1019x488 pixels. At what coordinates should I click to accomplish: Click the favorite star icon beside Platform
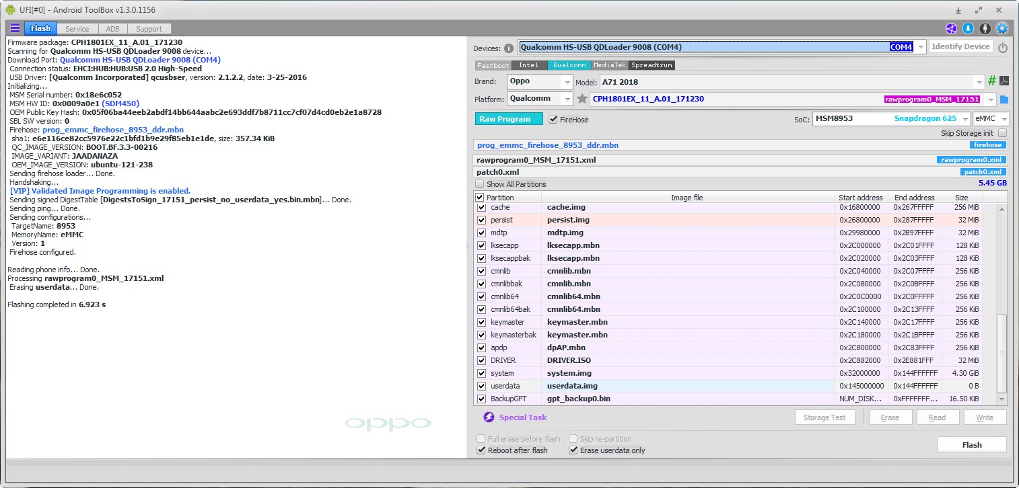point(582,99)
